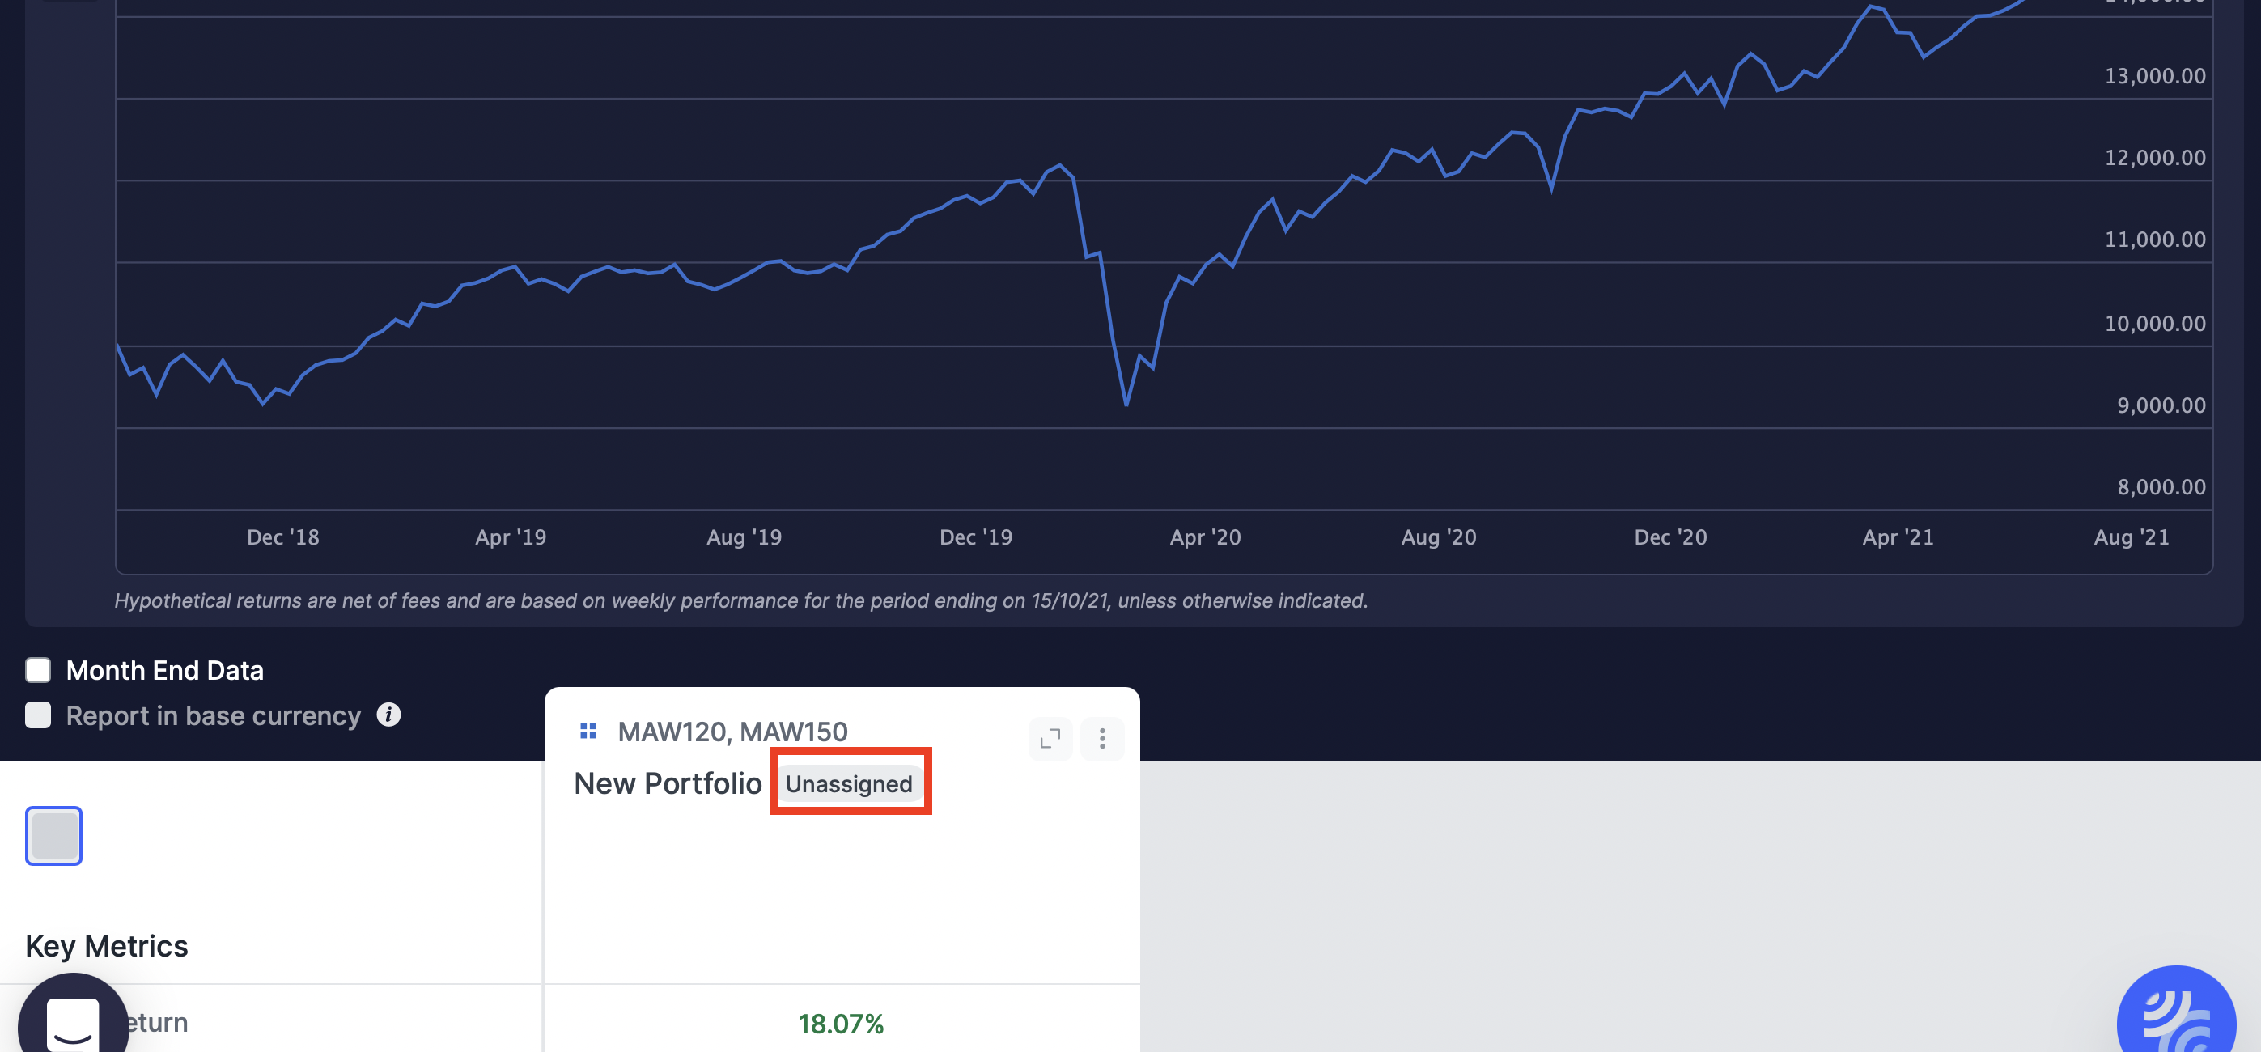2261x1052 pixels.
Task: Click the info icon beside Report in base currency
Action: pyautogui.click(x=388, y=715)
